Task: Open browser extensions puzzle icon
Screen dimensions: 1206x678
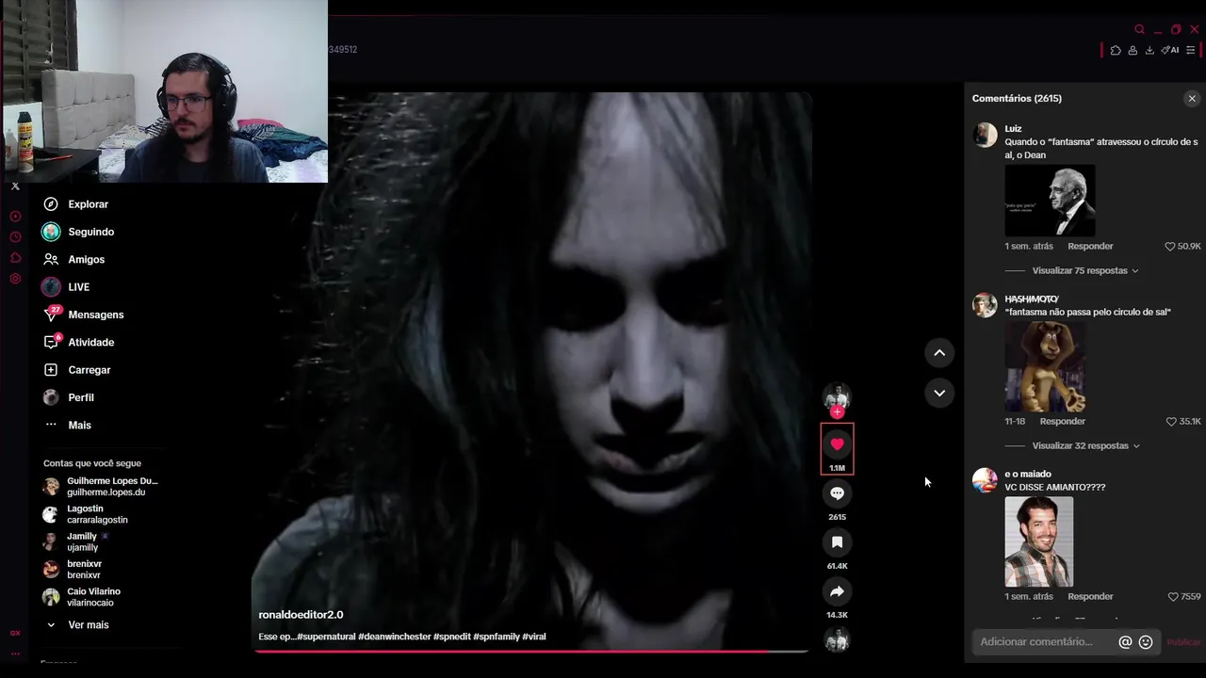Action: click(1116, 50)
